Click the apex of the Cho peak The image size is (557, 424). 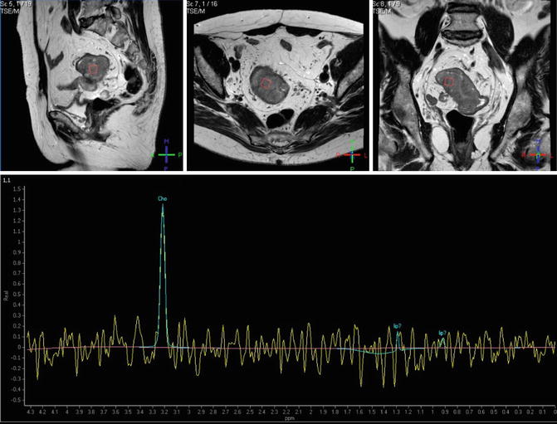pos(163,207)
